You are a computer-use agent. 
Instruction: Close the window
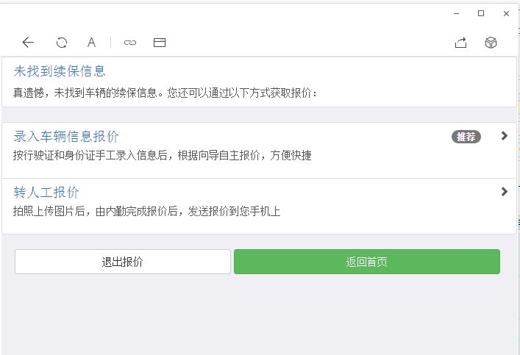[506, 13]
